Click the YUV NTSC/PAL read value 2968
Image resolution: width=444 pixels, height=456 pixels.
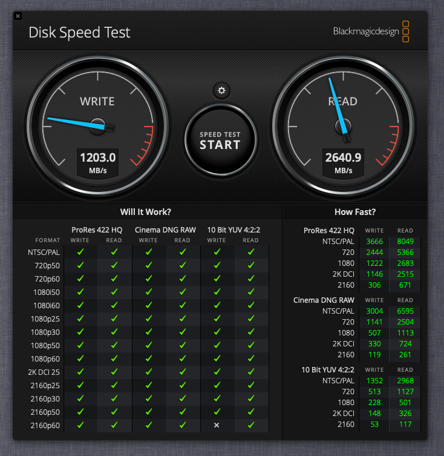pos(405,381)
